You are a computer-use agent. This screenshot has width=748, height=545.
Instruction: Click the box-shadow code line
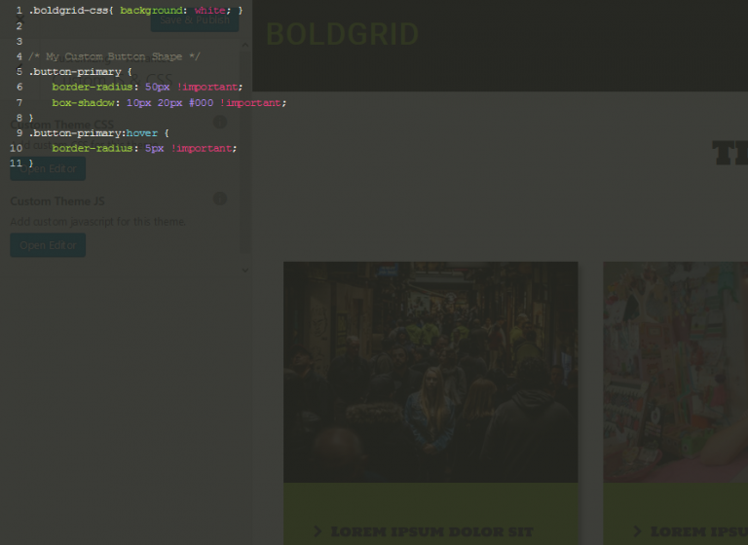coord(168,102)
